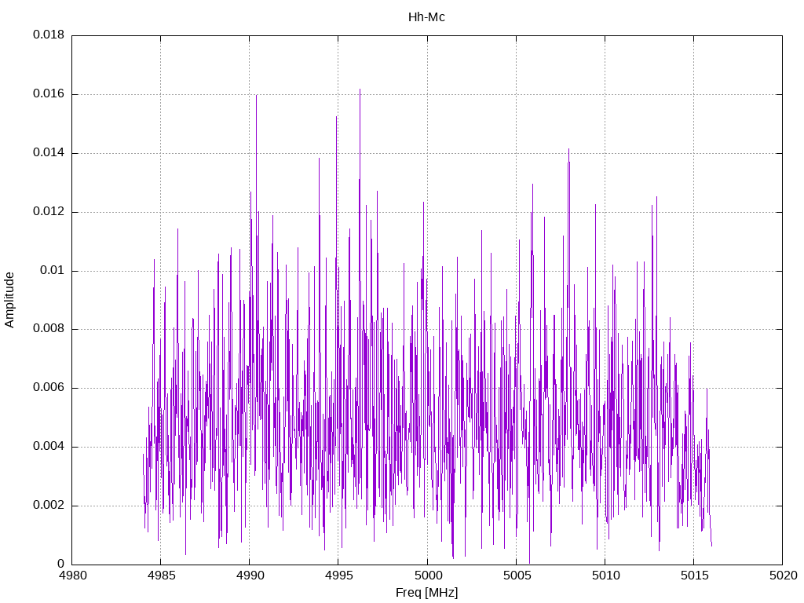Click the x-axis tick label 5020

coord(784,576)
